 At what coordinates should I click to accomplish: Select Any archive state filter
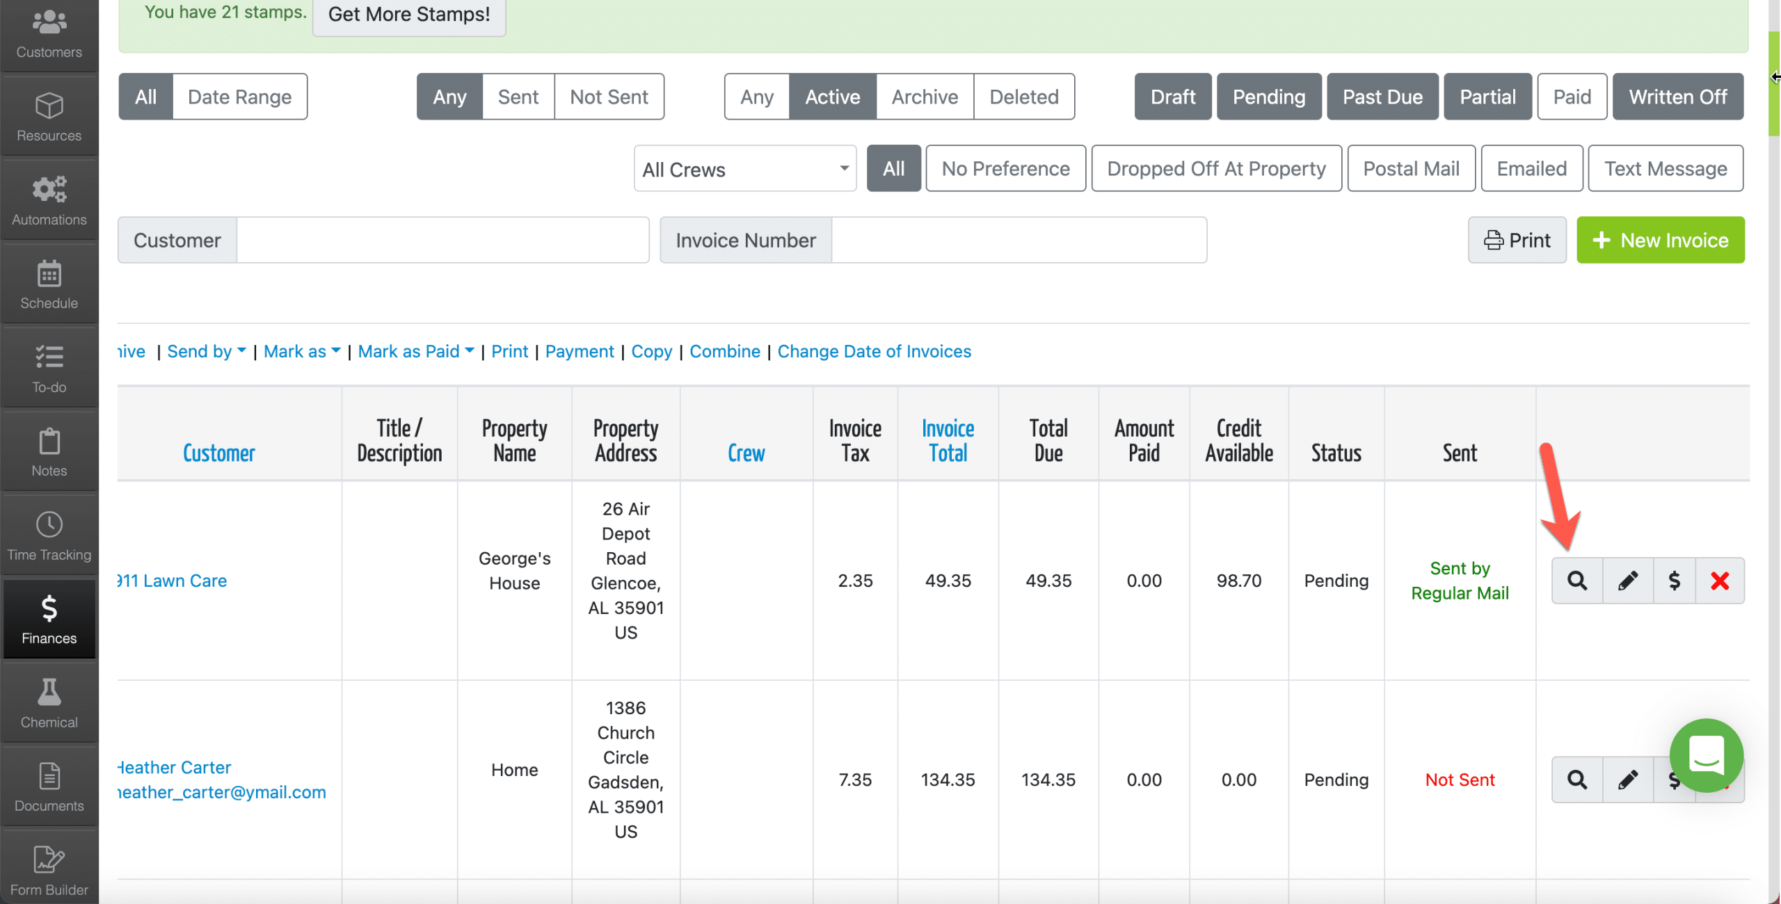pos(756,97)
